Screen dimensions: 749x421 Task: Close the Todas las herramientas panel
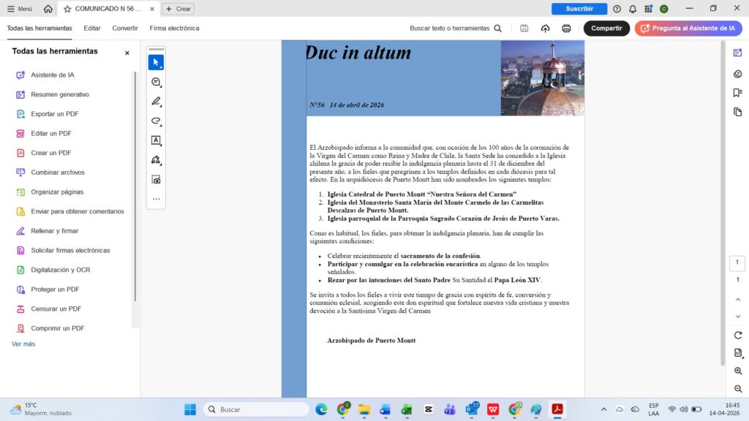127,53
